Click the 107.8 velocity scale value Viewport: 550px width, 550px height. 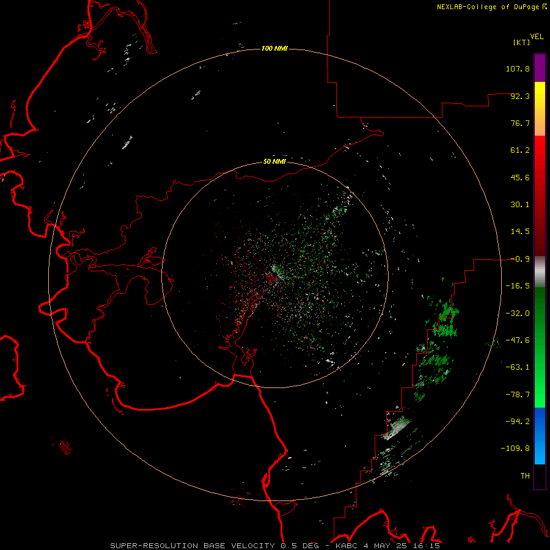tap(518, 68)
